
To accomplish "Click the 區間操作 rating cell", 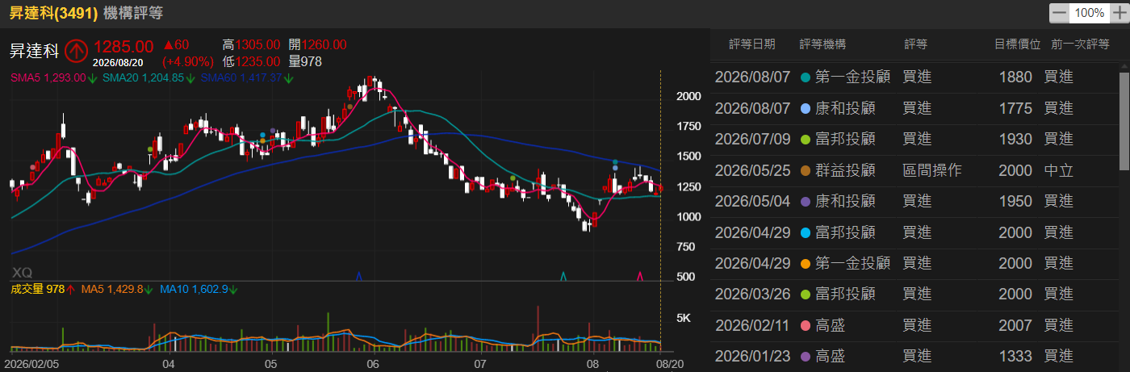I will pyautogui.click(x=932, y=170).
